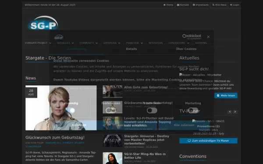
Task: Show next TV-Planer entry with right arrow
Action: pos(235,112)
